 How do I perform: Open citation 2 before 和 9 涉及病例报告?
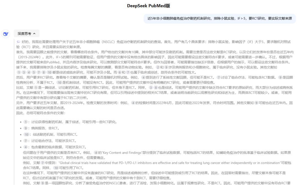point(158,67)
